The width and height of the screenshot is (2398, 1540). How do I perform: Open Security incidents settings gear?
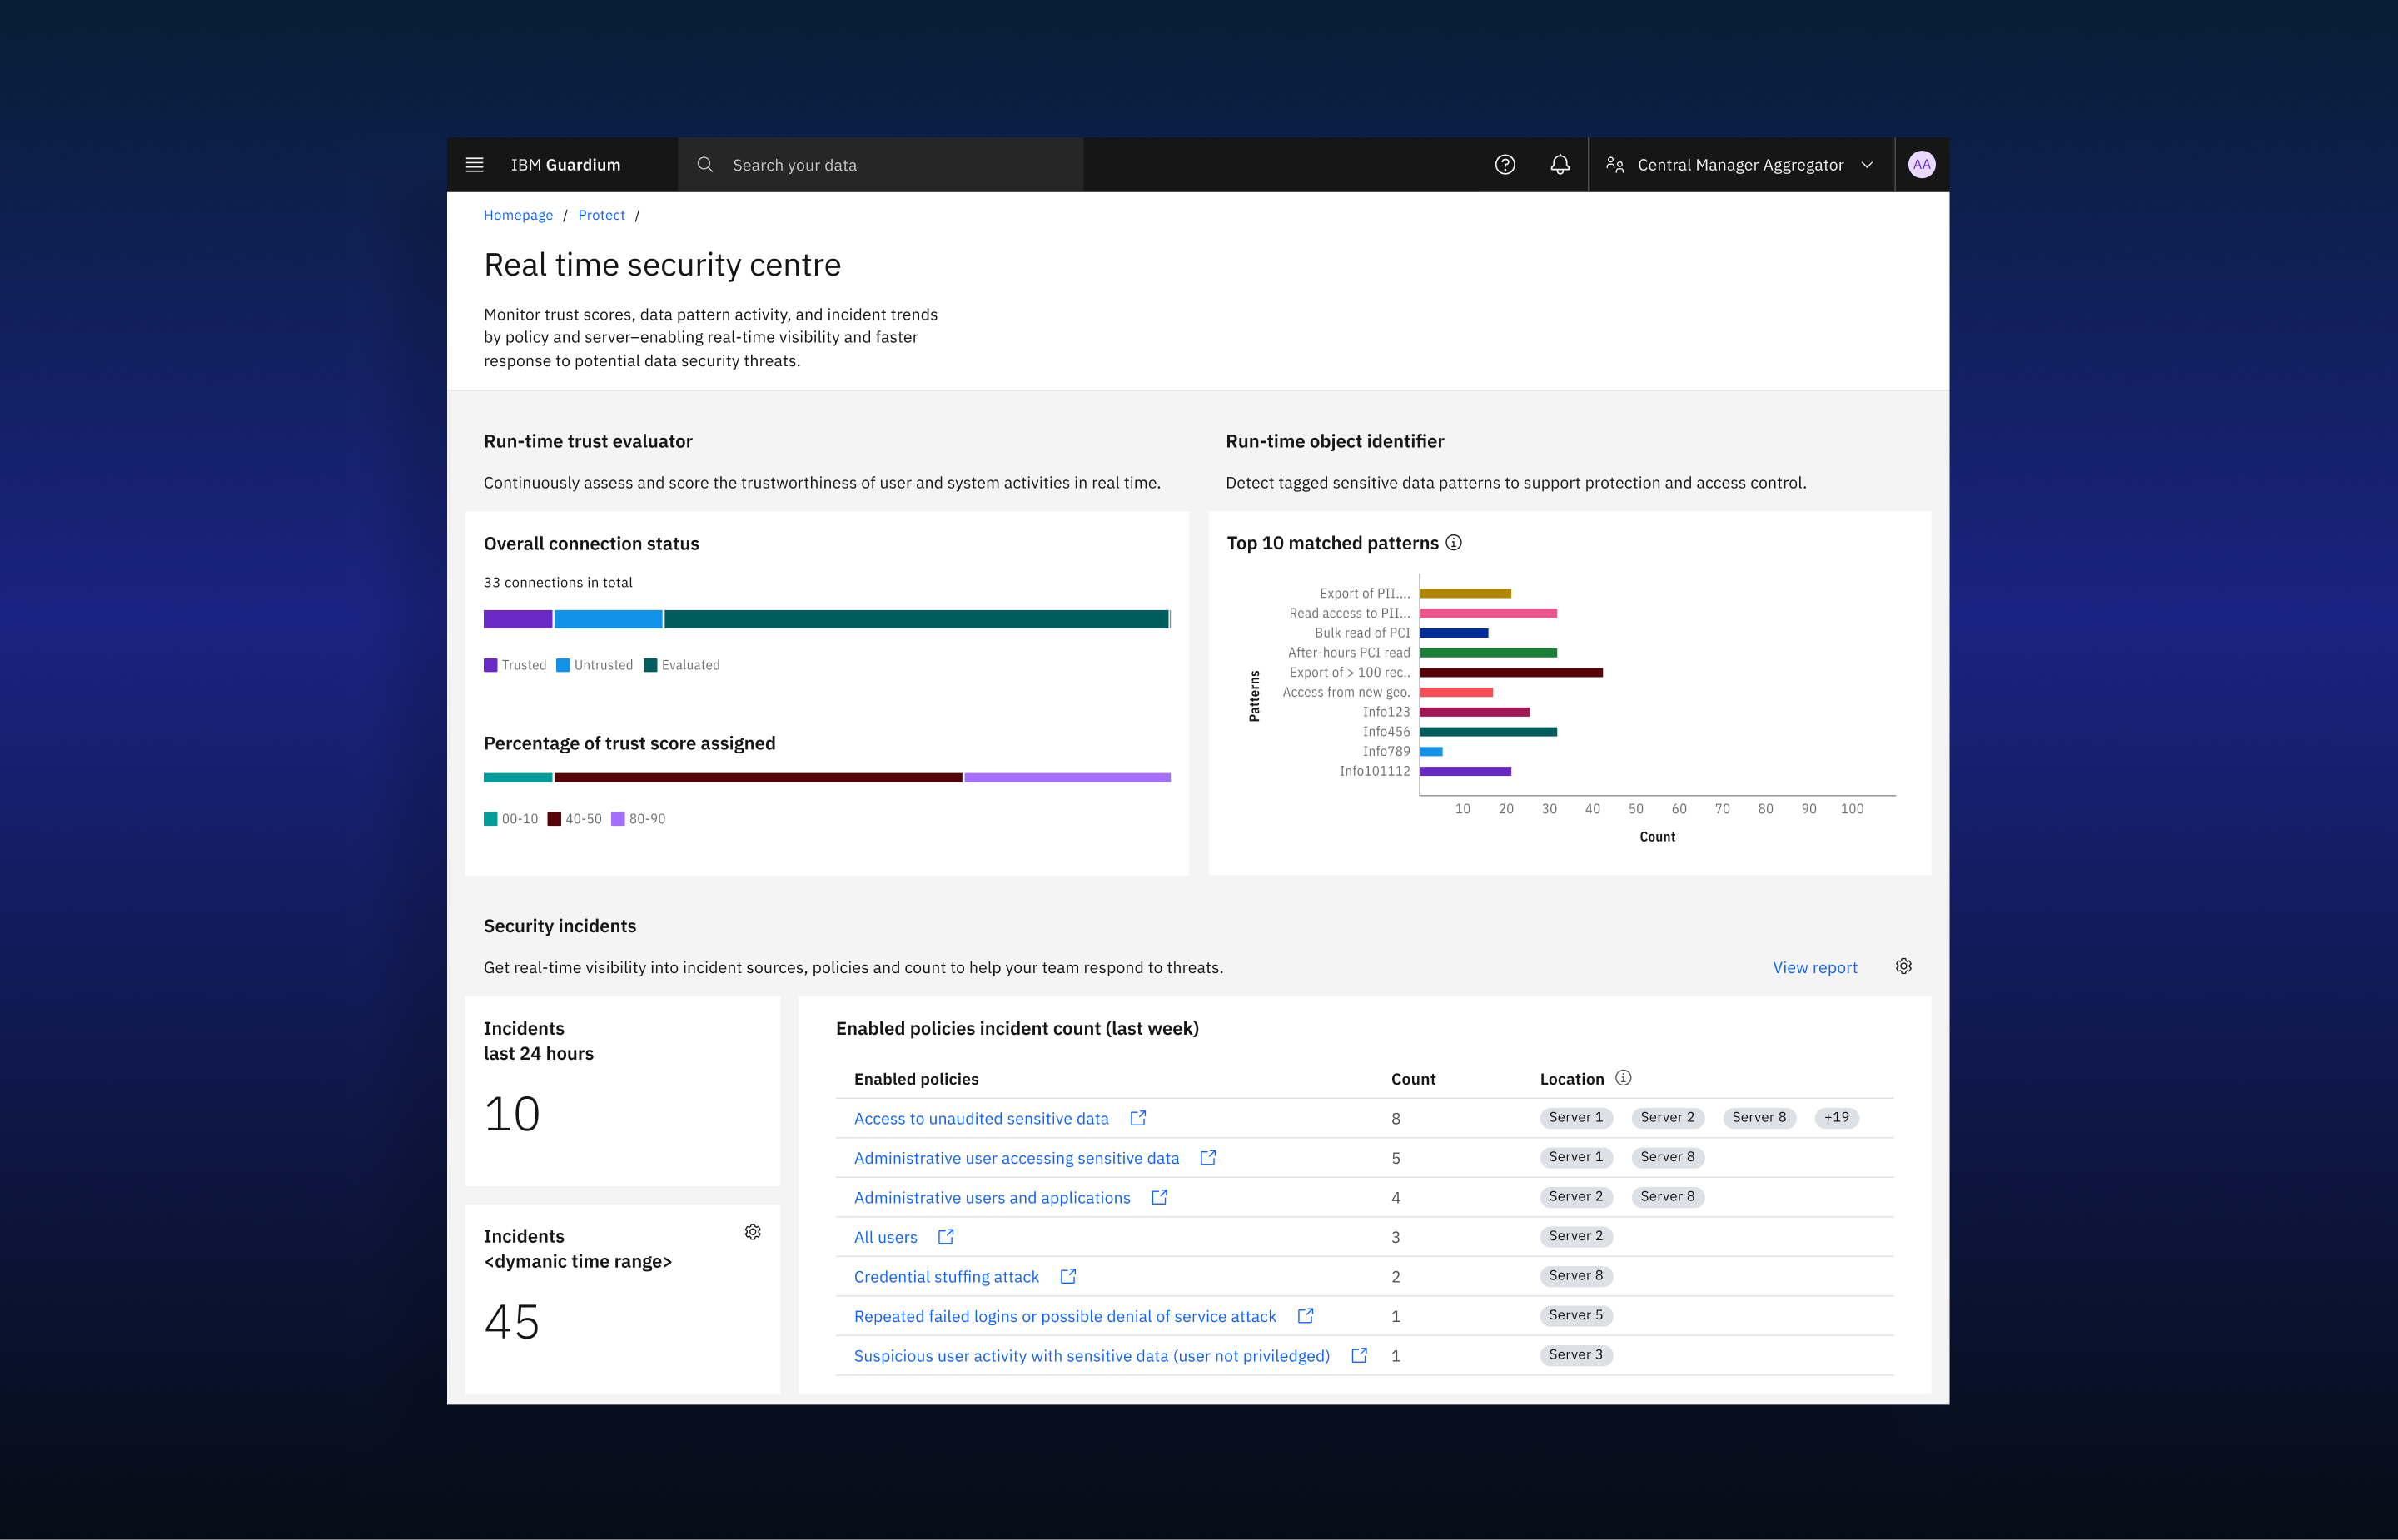pyautogui.click(x=1903, y=966)
